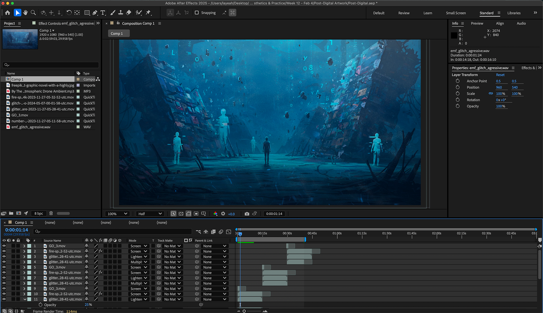The height and width of the screenshot is (313, 543).
Task: Click the 8 bpc color depth button
Action: click(39, 213)
